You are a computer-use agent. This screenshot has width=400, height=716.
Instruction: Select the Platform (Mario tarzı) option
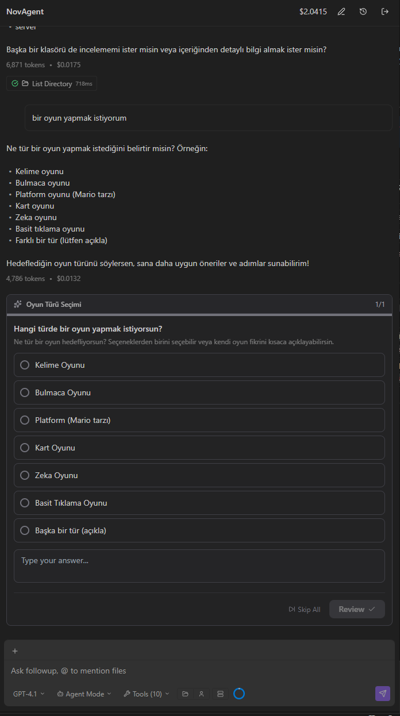pos(199,420)
